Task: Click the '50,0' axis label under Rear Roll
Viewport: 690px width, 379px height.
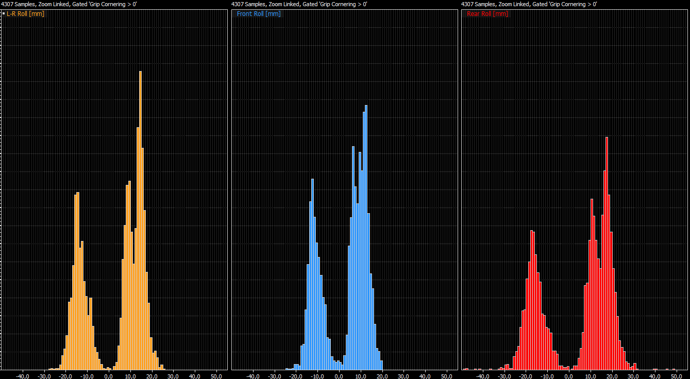Action: [677, 376]
